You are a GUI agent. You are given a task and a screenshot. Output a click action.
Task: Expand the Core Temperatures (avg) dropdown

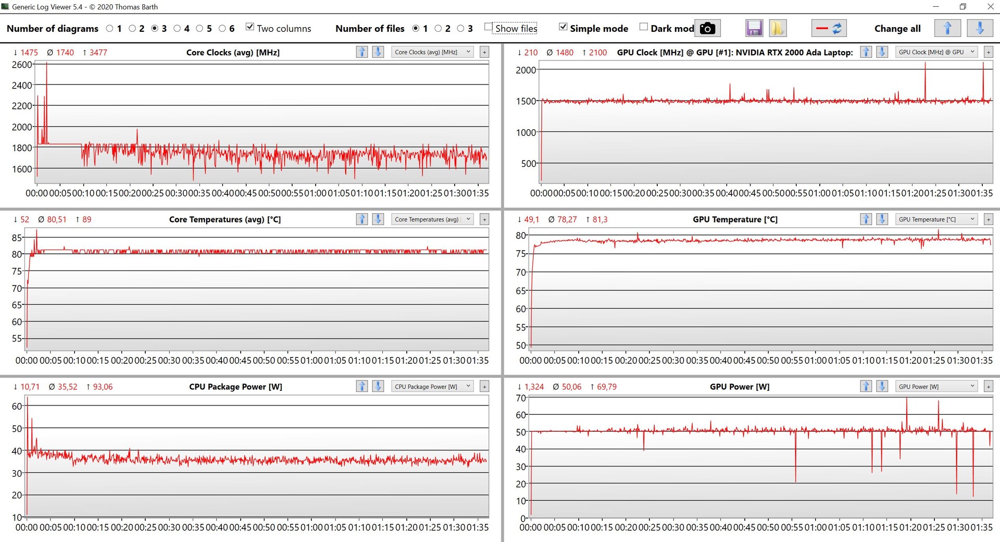[432, 219]
